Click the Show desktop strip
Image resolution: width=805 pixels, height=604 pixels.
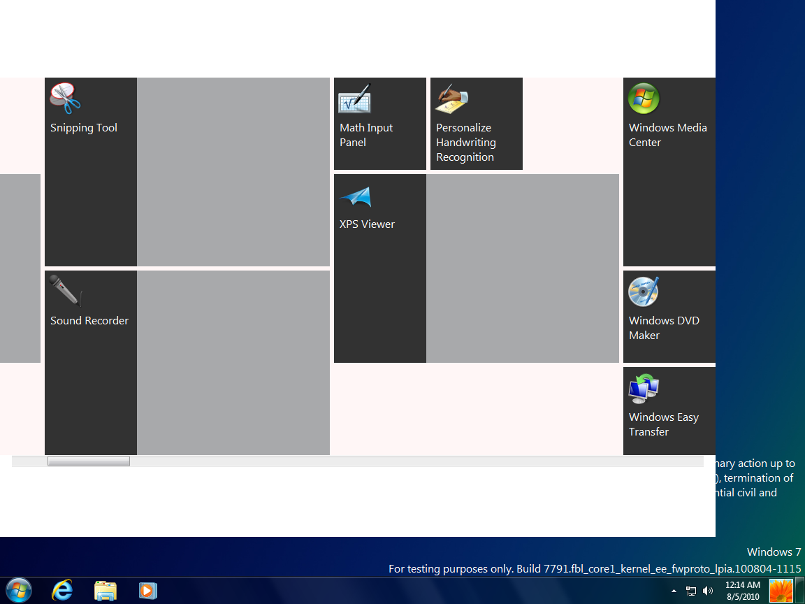(x=800, y=591)
